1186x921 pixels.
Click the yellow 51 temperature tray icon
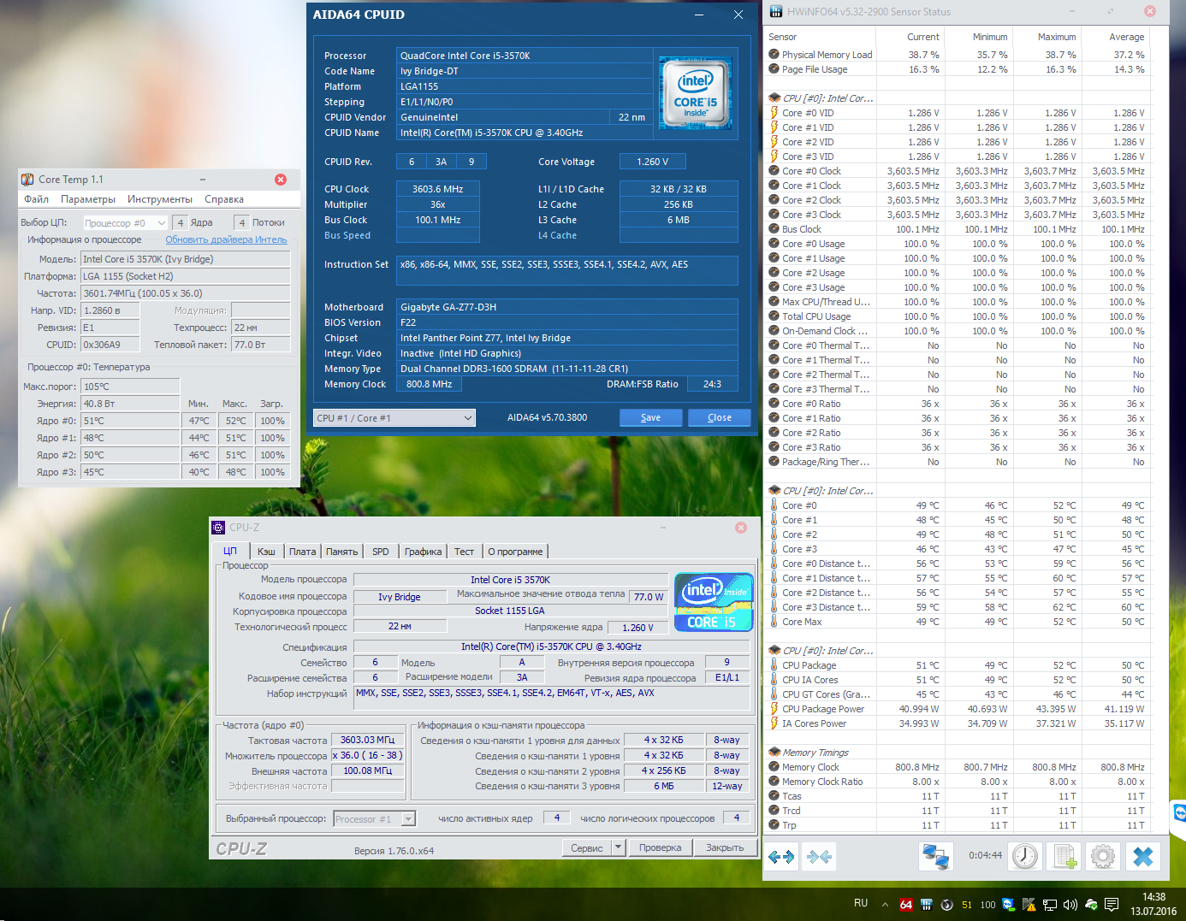click(967, 905)
